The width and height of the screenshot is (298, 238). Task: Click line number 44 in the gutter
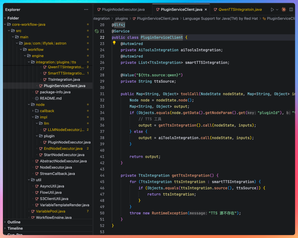tap(102, 175)
